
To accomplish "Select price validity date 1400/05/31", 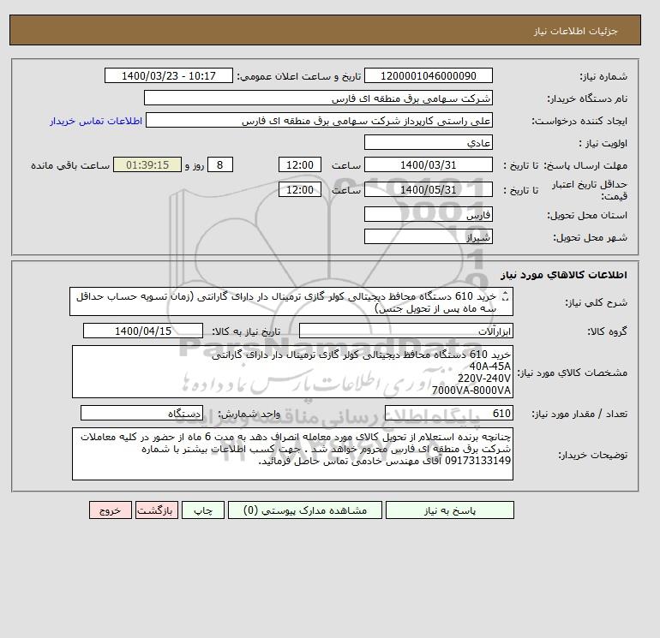I will 428,189.
